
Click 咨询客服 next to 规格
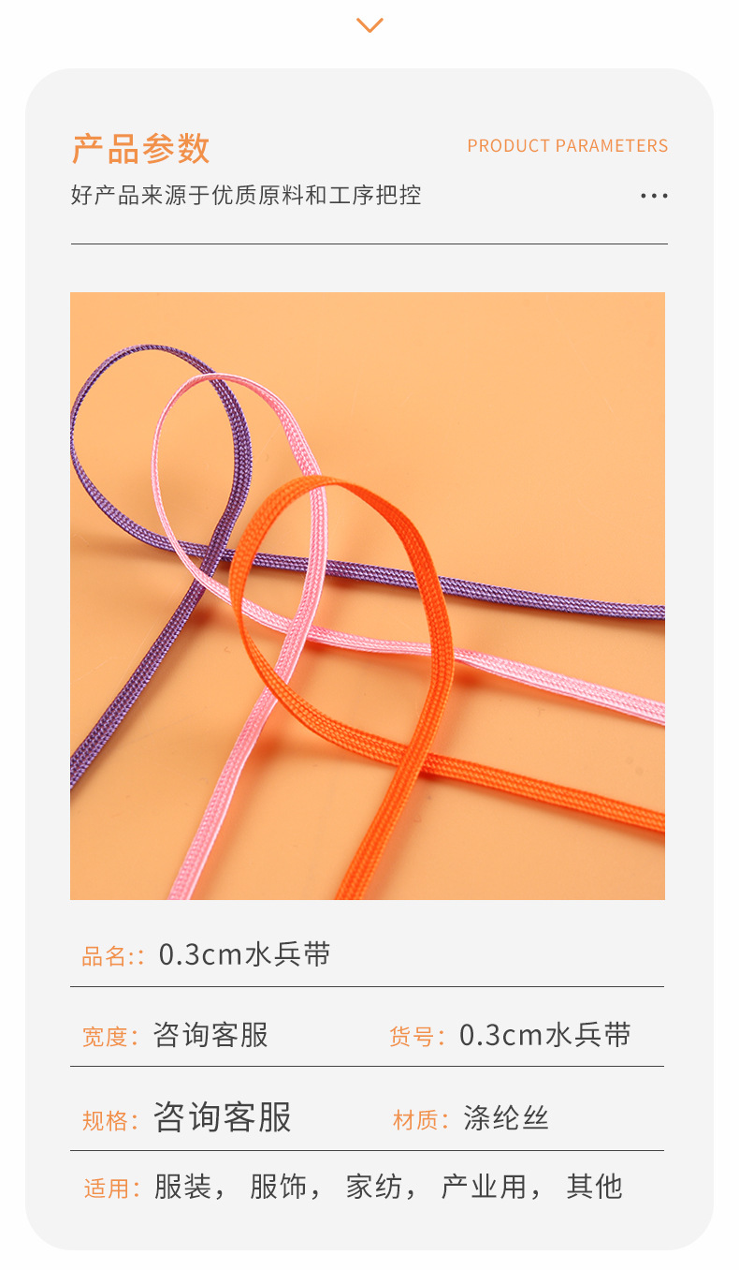click(x=223, y=1117)
